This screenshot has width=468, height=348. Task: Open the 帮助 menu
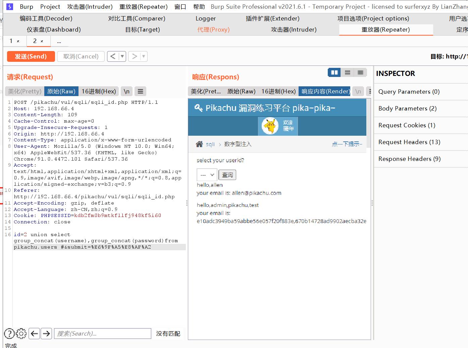[199, 7]
